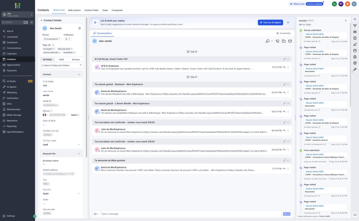Open the Owner Unassigned dropdown

tap(52, 39)
